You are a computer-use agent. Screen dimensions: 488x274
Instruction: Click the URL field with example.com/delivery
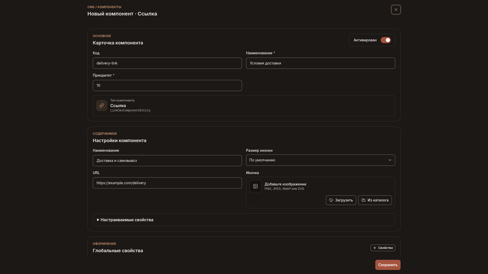(x=167, y=183)
